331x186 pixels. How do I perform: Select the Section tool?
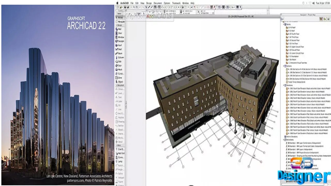tap(120, 126)
